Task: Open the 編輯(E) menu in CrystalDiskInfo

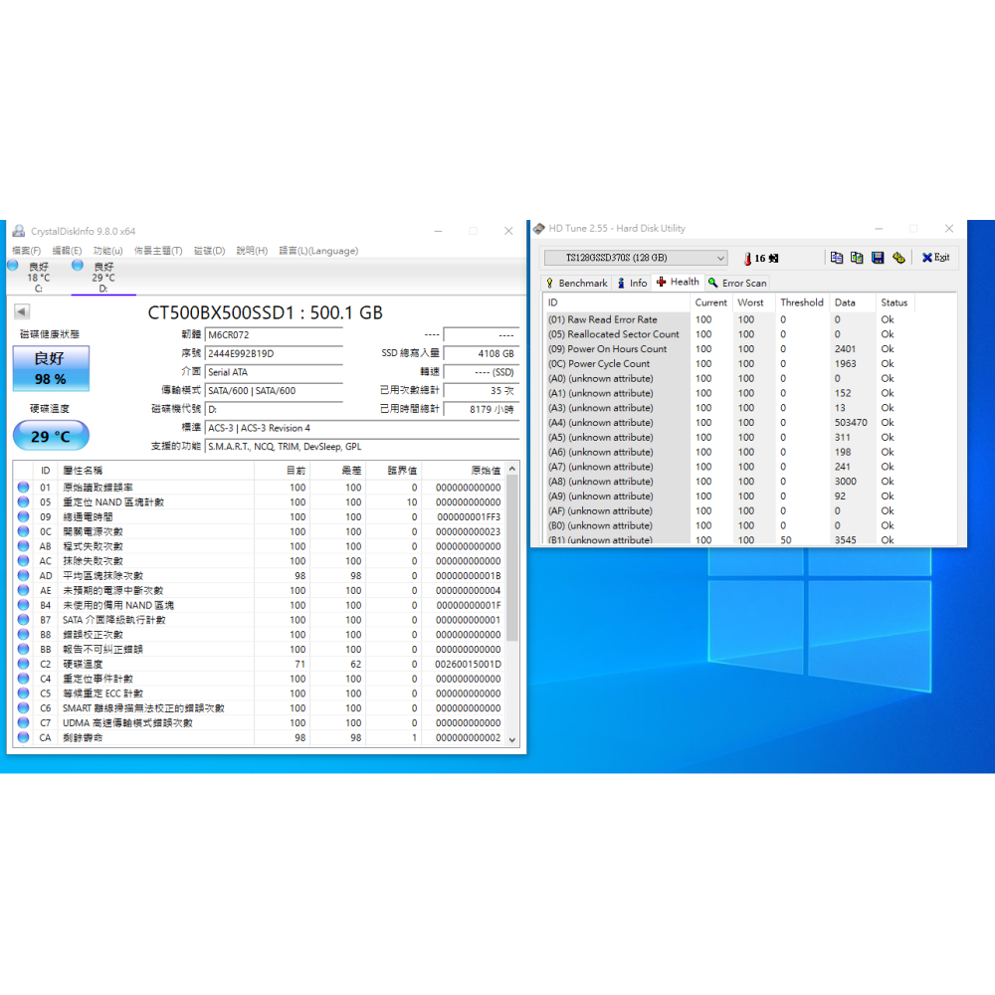Action: pos(67,251)
